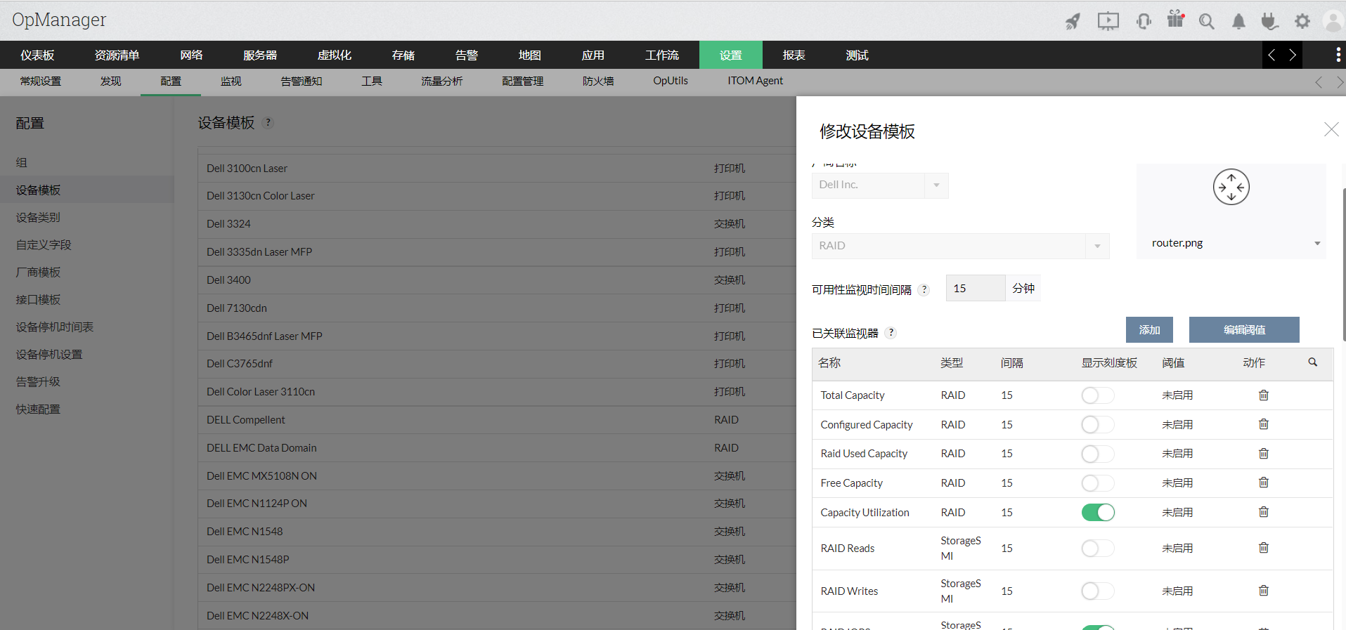Open the gift box icon
The height and width of the screenshot is (630, 1346).
1176,20
